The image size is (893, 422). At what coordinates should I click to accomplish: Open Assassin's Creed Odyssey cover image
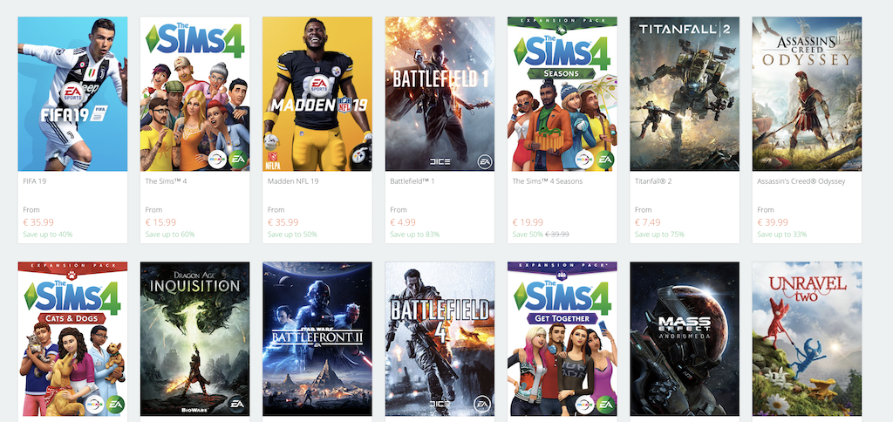point(807,94)
